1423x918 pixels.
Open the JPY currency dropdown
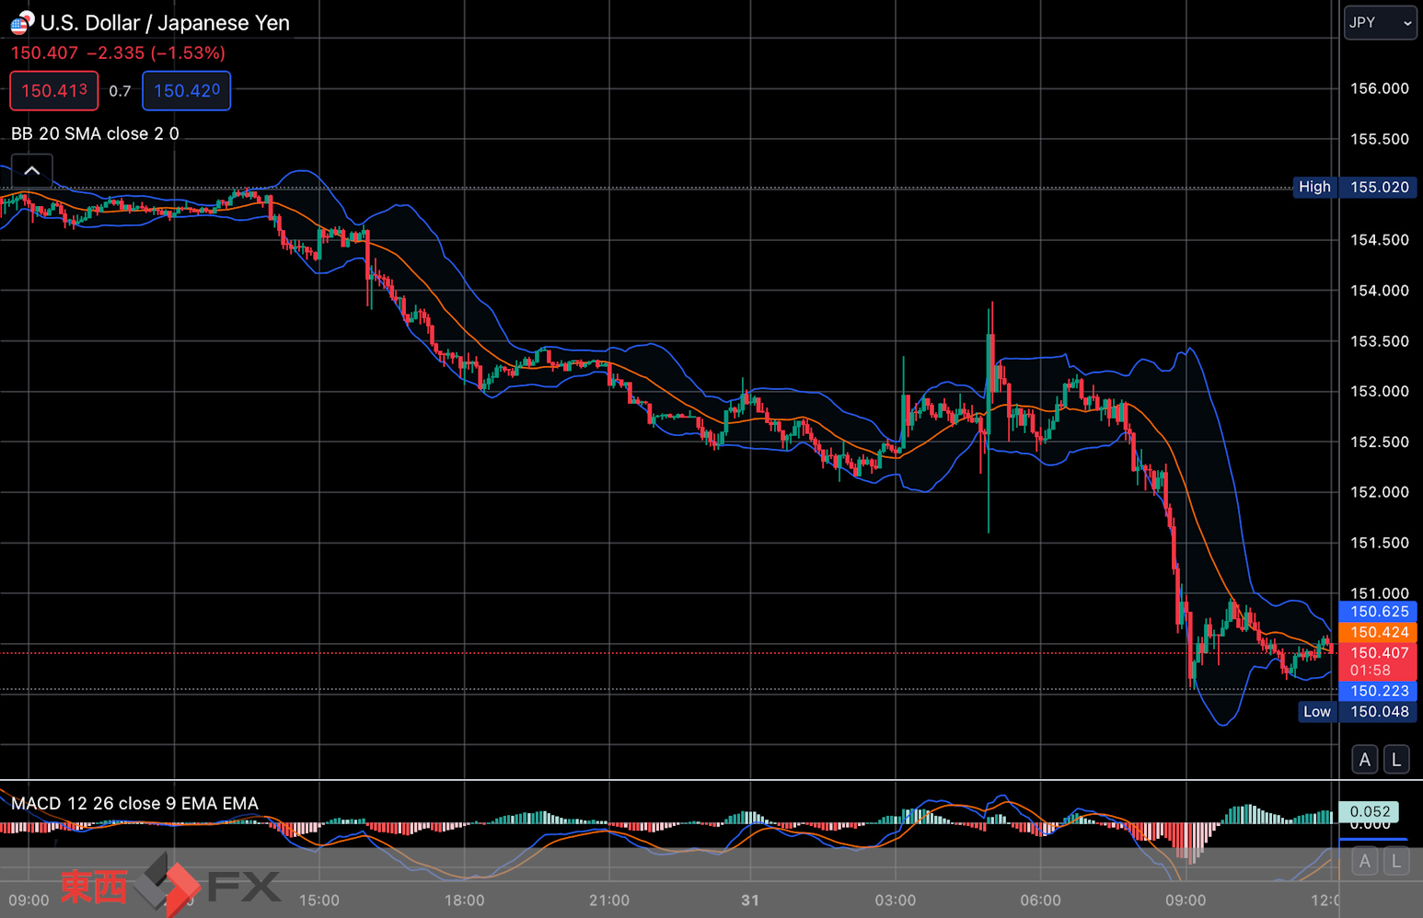point(1380,23)
